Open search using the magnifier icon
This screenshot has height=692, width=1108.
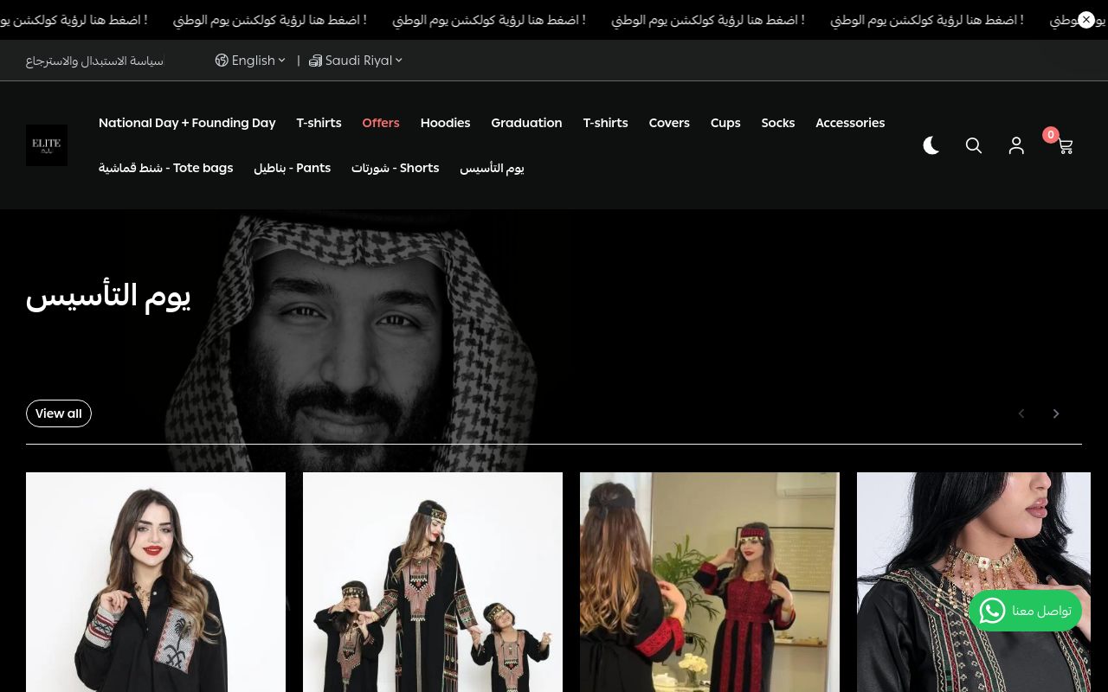pos(974,145)
